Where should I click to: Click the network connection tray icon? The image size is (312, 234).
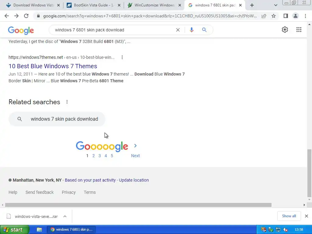(278, 230)
